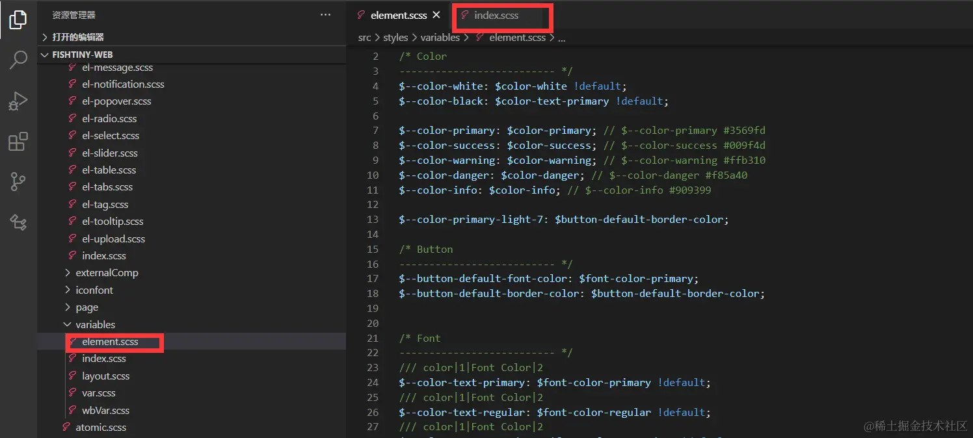Click sass icon beside el-radio.scss
Viewport: 973px width, 438px height.
click(73, 118)
